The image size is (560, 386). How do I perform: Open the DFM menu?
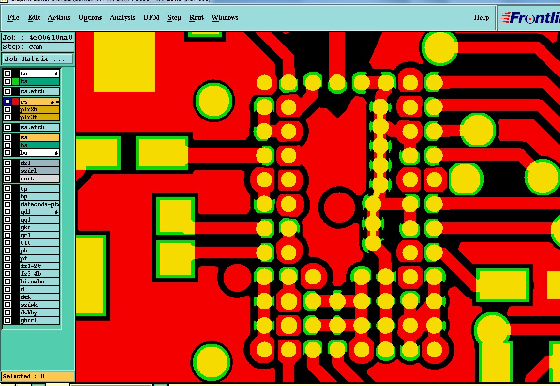click(151, 17)
